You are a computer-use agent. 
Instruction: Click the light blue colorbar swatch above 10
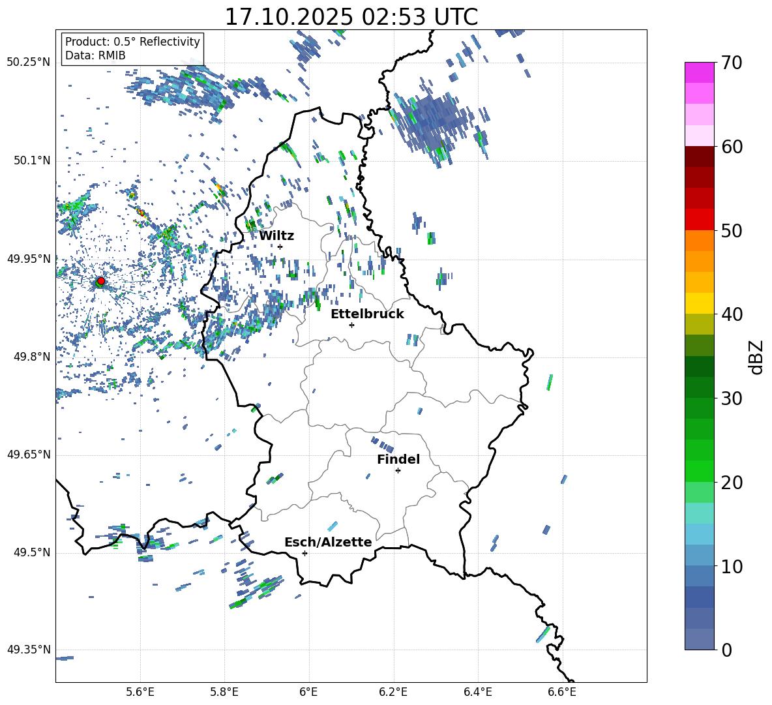699,556
